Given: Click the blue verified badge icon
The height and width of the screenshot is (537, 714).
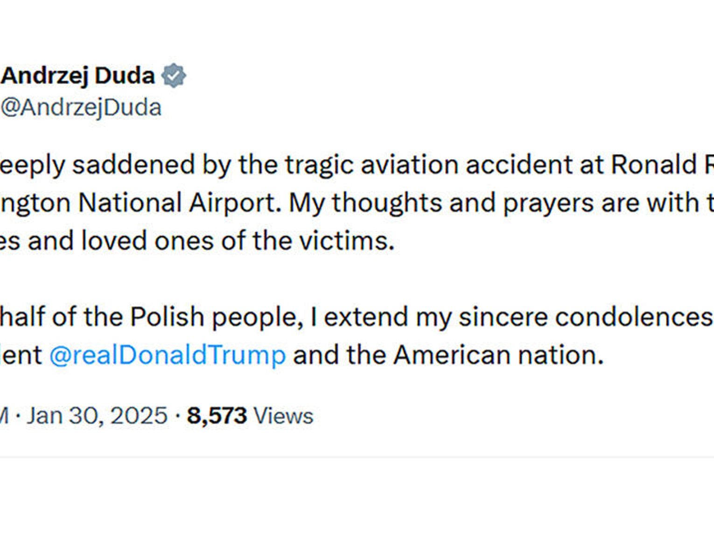Looking at the screenshot, I should (x=174, y=75).
